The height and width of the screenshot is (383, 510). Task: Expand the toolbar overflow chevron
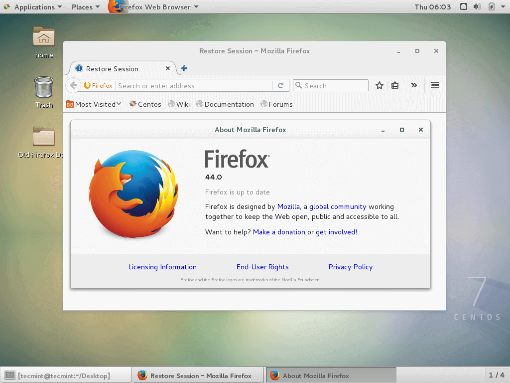(x=414, y=85)
